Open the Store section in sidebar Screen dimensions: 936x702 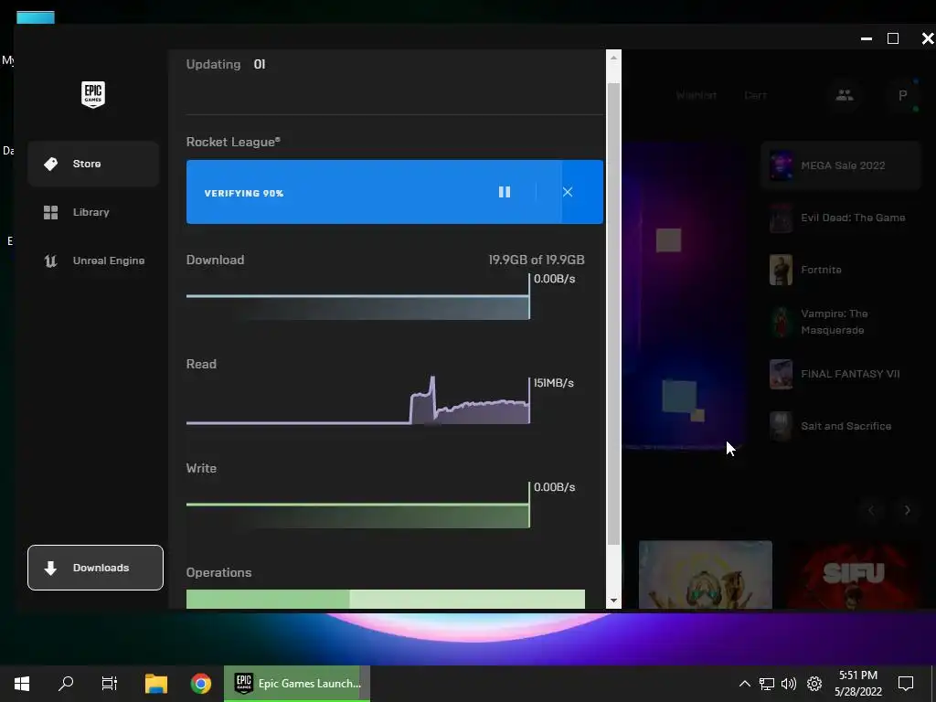[x=93, y=164]
